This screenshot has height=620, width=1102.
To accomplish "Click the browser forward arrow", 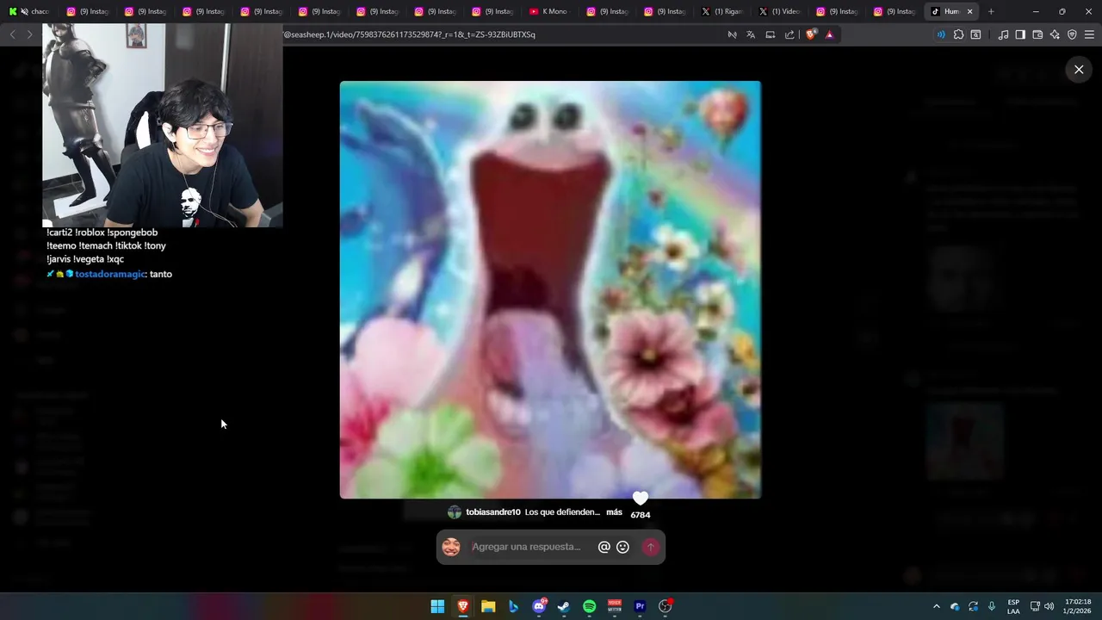I will (29, 34).
